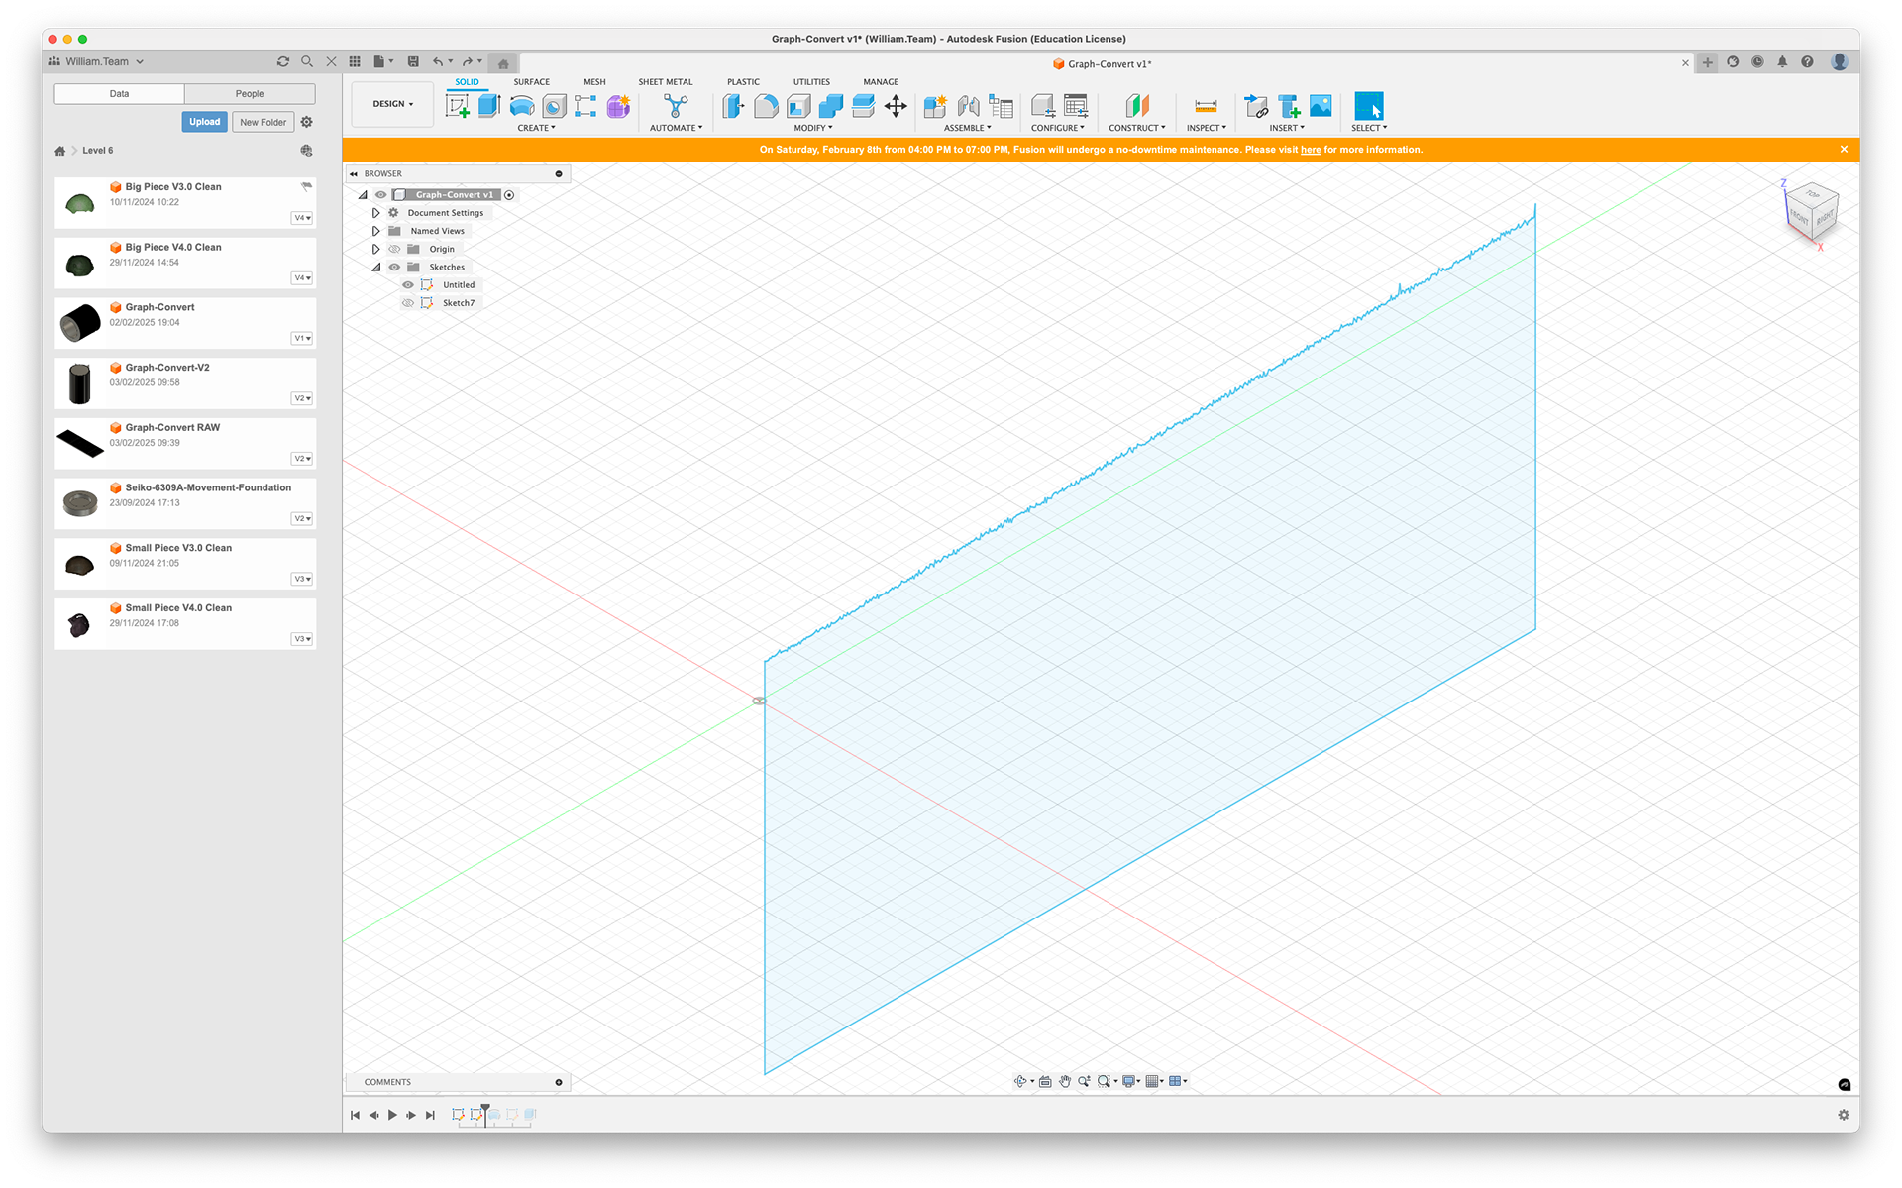
Task: Click the Upload button
Action: pyautogui.click(x=205, y=122)
